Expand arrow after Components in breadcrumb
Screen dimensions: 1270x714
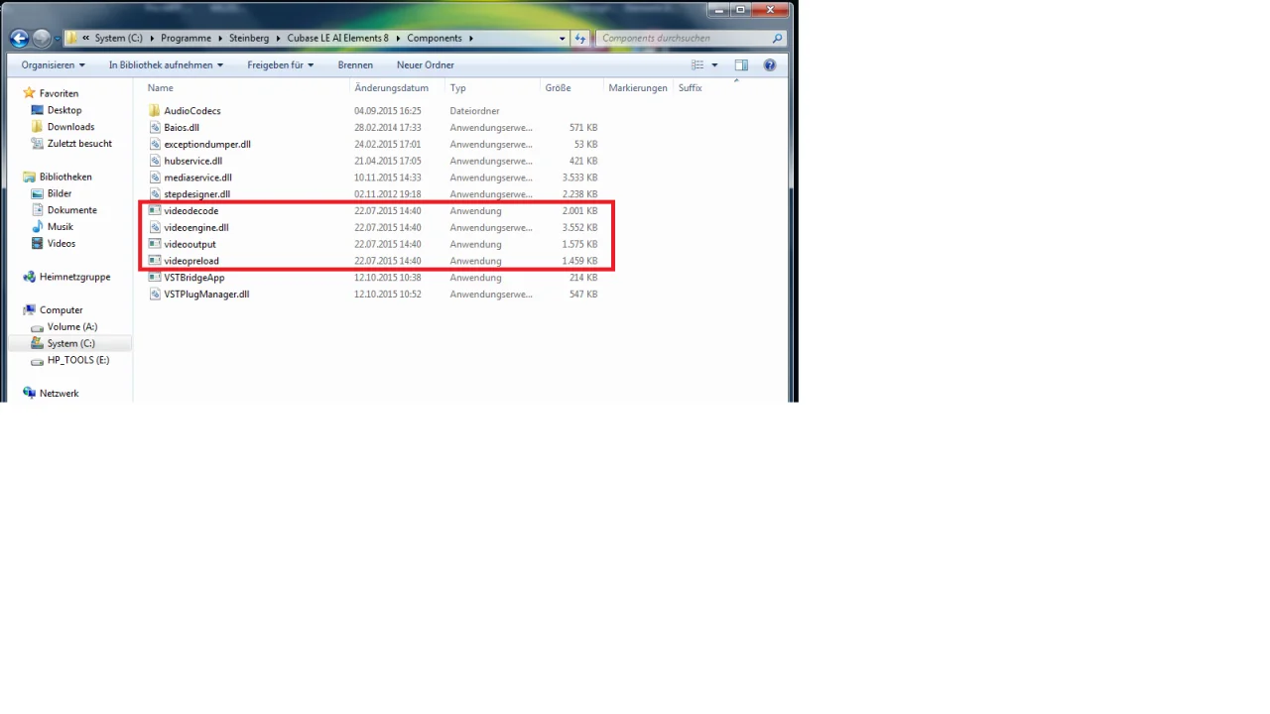(470, 39)
